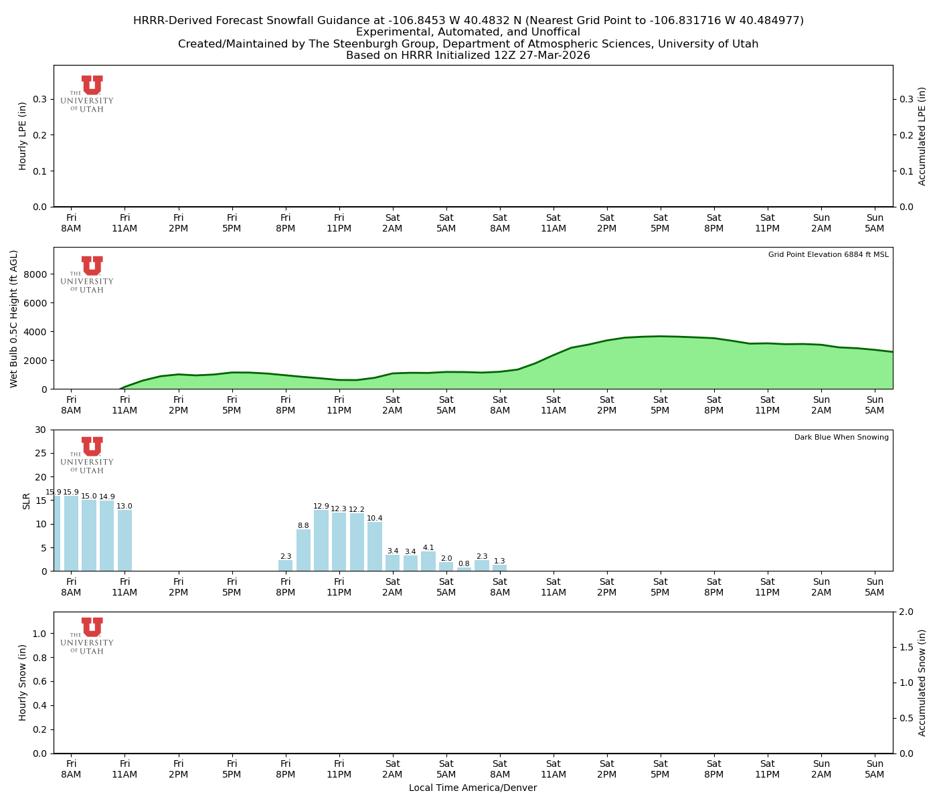Viewport: 937px width, 803px height.
Task: Click the University of Utah logo in the Hourly LPE panel
Action: [x=88, y=94]
